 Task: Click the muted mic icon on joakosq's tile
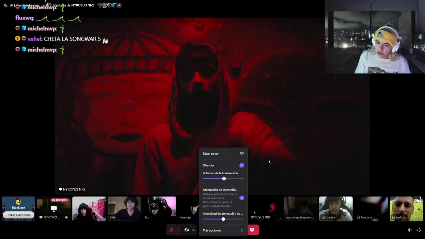[393, 217]
